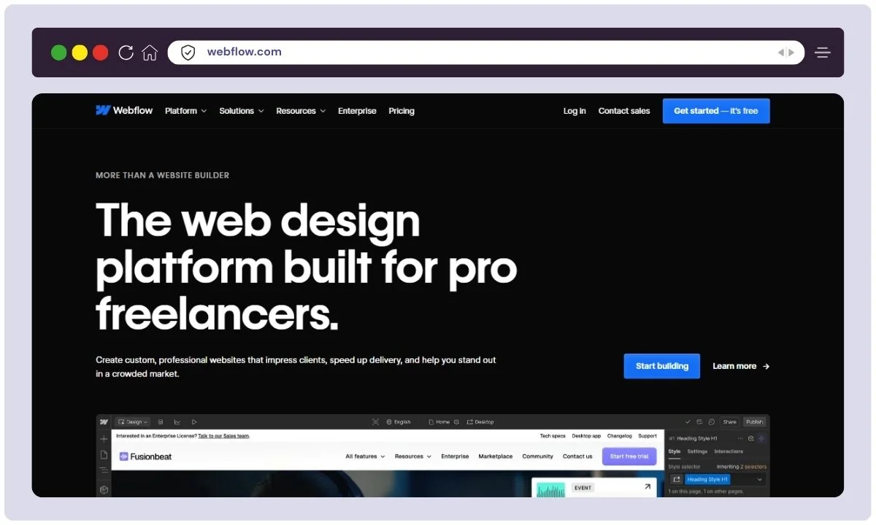Viewport: 876px width, 525px height.
Task: Click Talk to our Sales team link
Action: click(224, 436)
